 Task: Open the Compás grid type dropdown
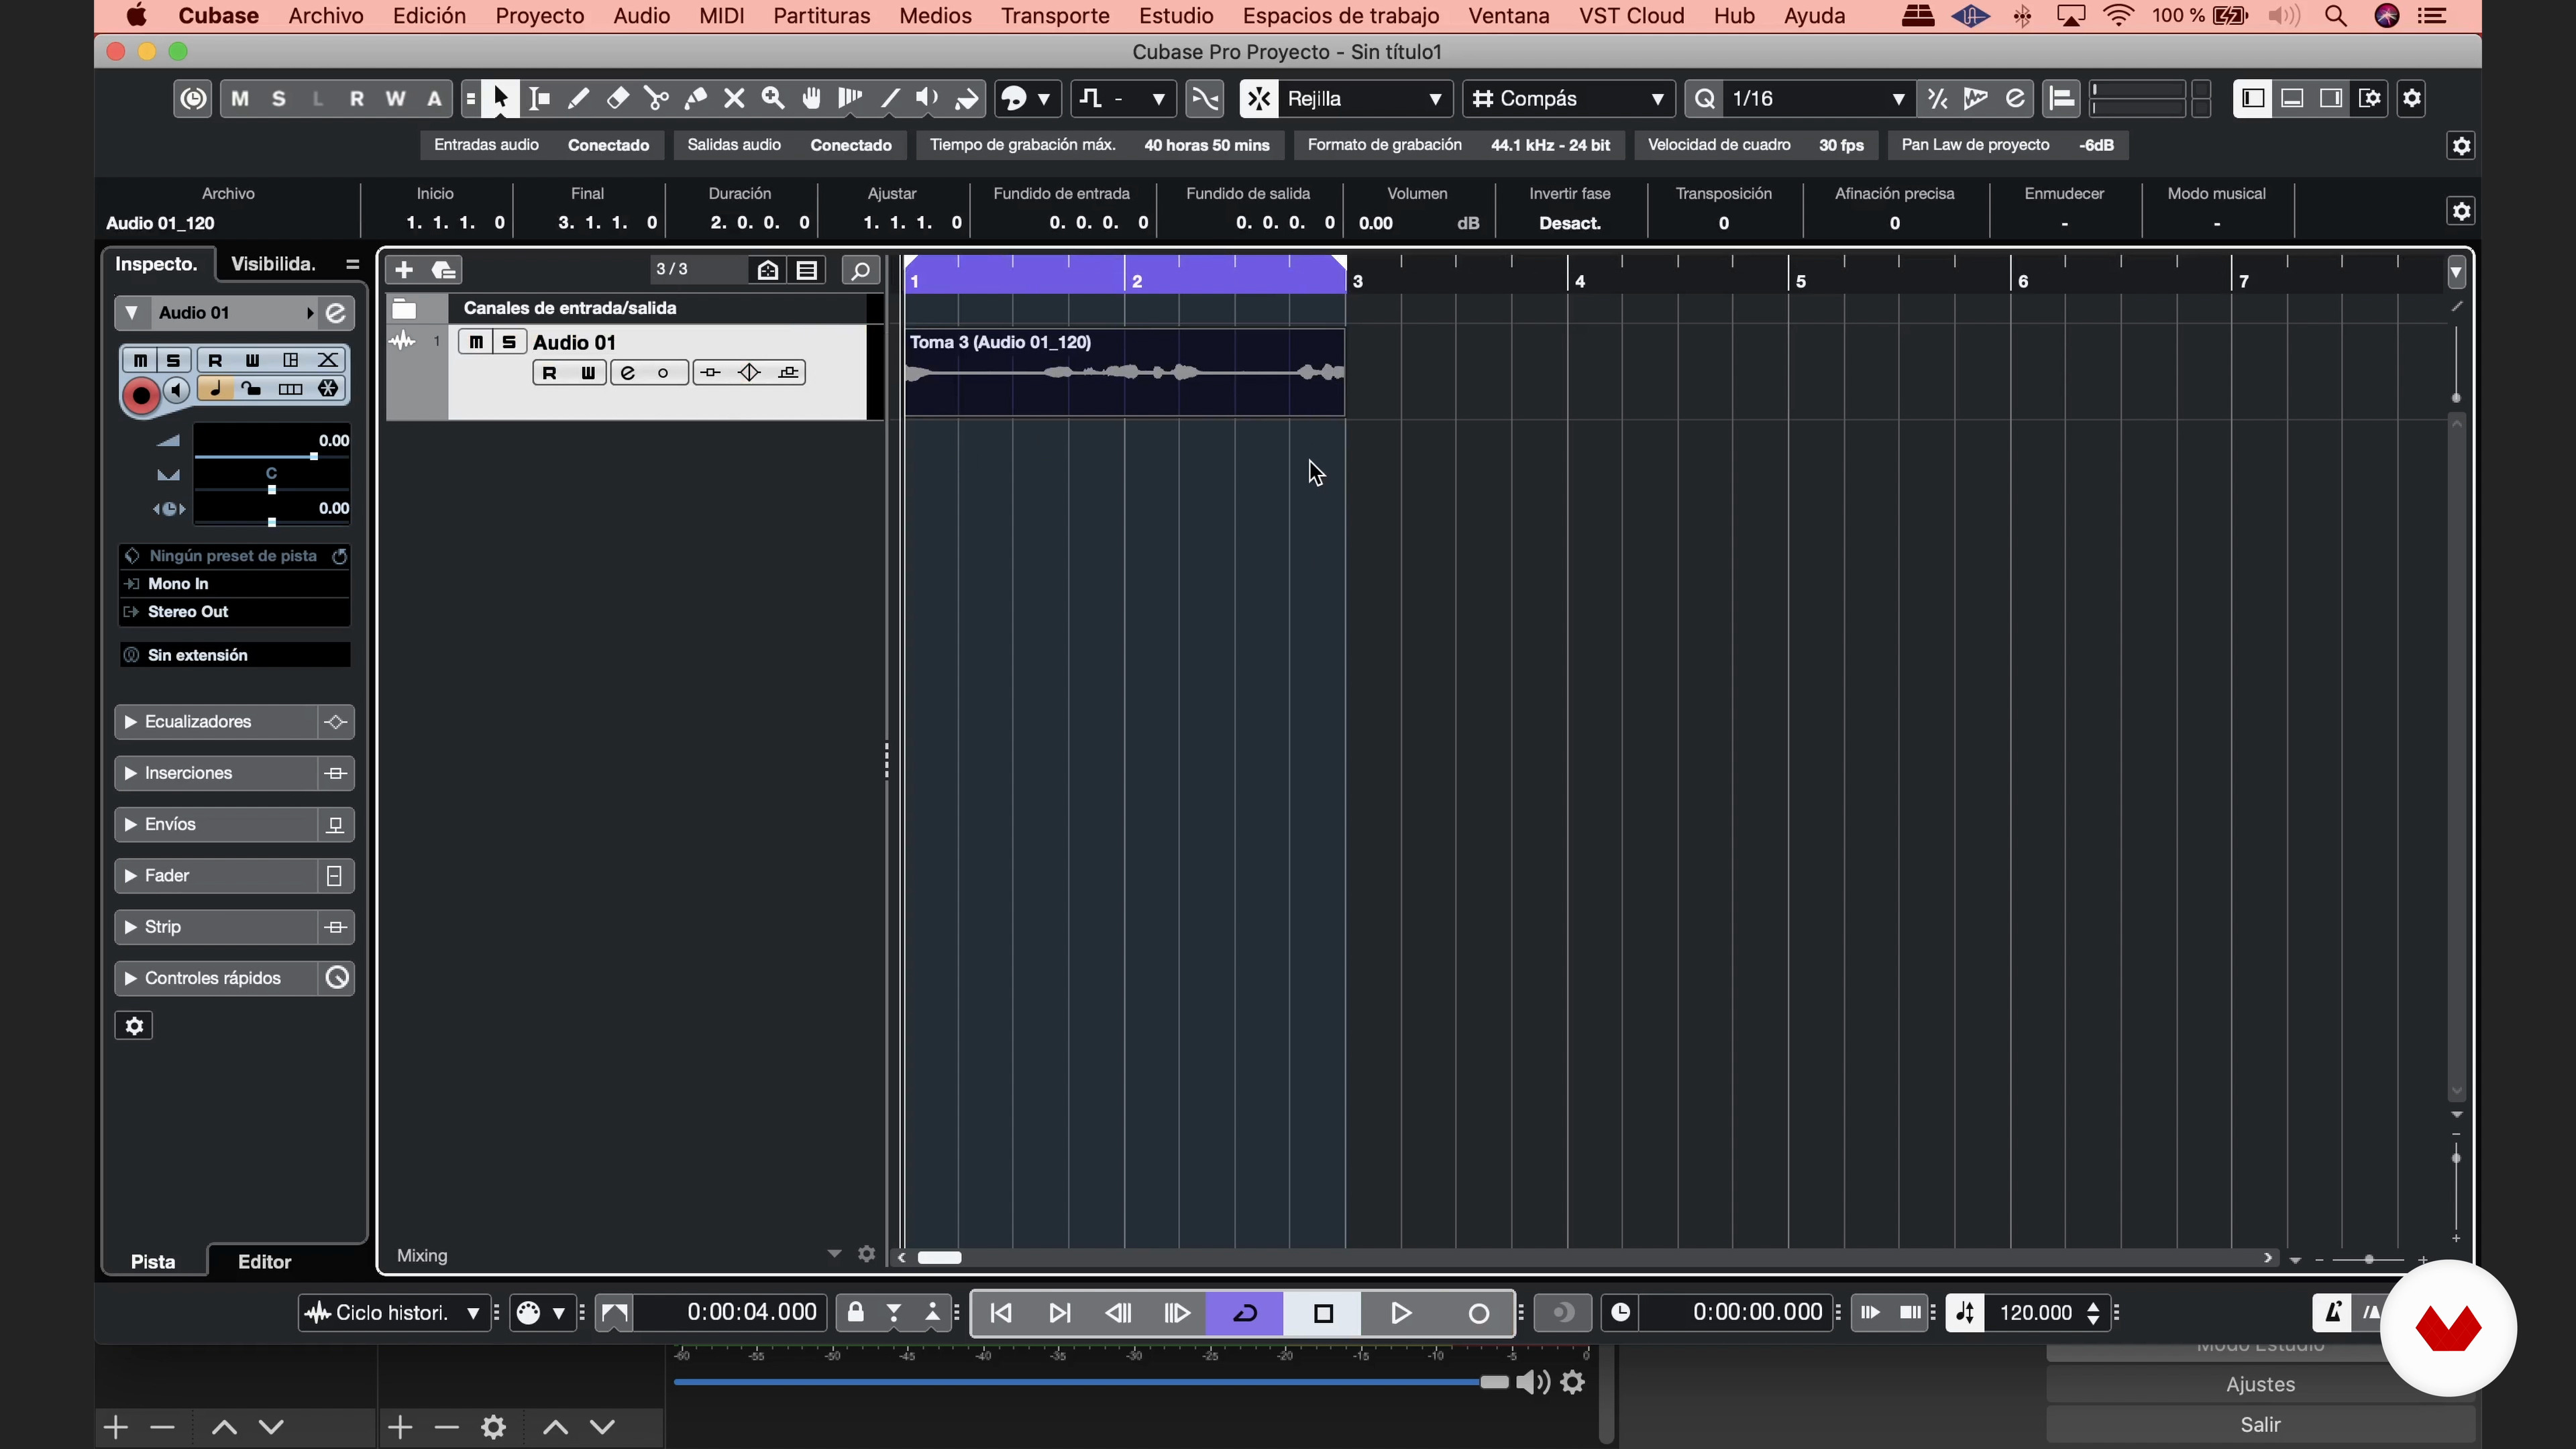pos(1568,98)
